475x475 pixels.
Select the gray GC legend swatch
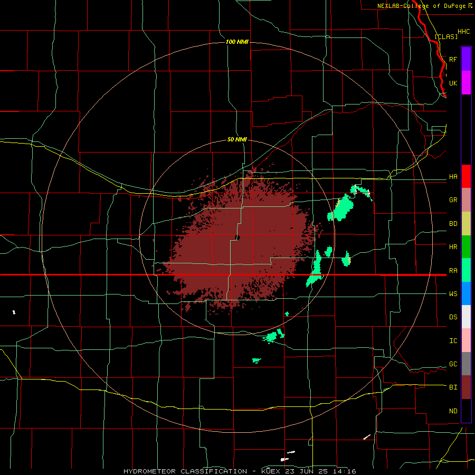466,364
